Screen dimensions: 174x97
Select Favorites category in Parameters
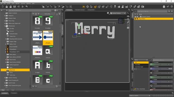click(141, 65)
